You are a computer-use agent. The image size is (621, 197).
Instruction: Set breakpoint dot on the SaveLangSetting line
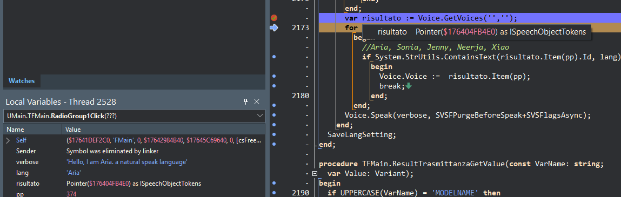coord(273,134)
